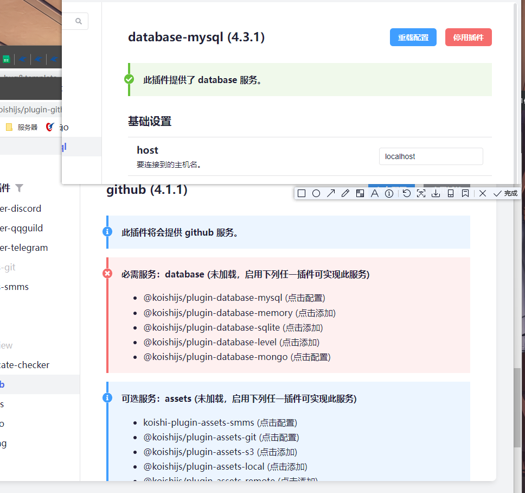Viewport: 525px width, 493px height.
Task: Open the 服务器 bookmarks folder
Action: click(22, 128)
